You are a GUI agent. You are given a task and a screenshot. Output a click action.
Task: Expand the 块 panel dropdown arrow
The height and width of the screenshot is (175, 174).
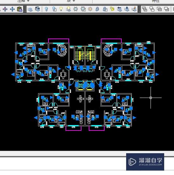pyautogui.click(x=74, y=1)
